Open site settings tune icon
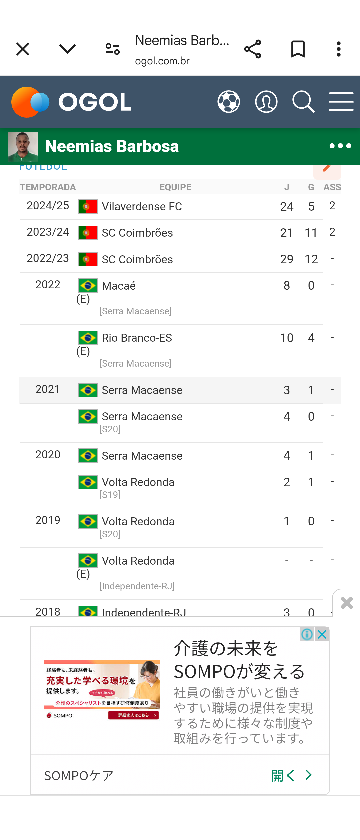The height and width of the screenshot is (840, 360). pos(113,49)
